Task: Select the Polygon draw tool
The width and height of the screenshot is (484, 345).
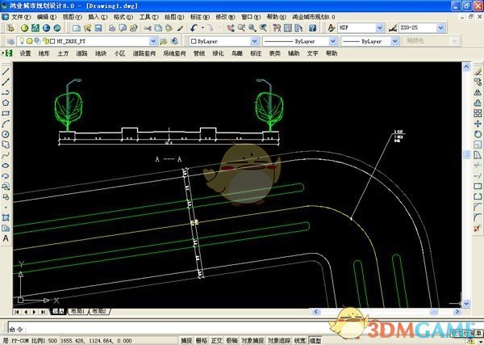Action: [x=6, y=103]
